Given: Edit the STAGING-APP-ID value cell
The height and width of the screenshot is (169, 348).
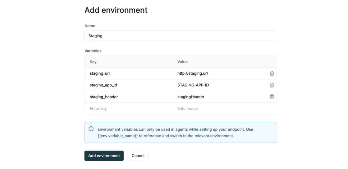Looking at the screenshot, I should point(193,85).
